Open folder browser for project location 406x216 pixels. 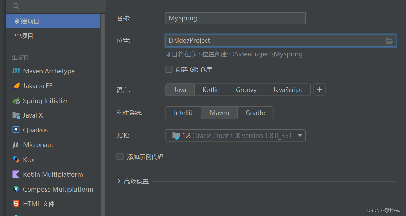coord(389,40)
